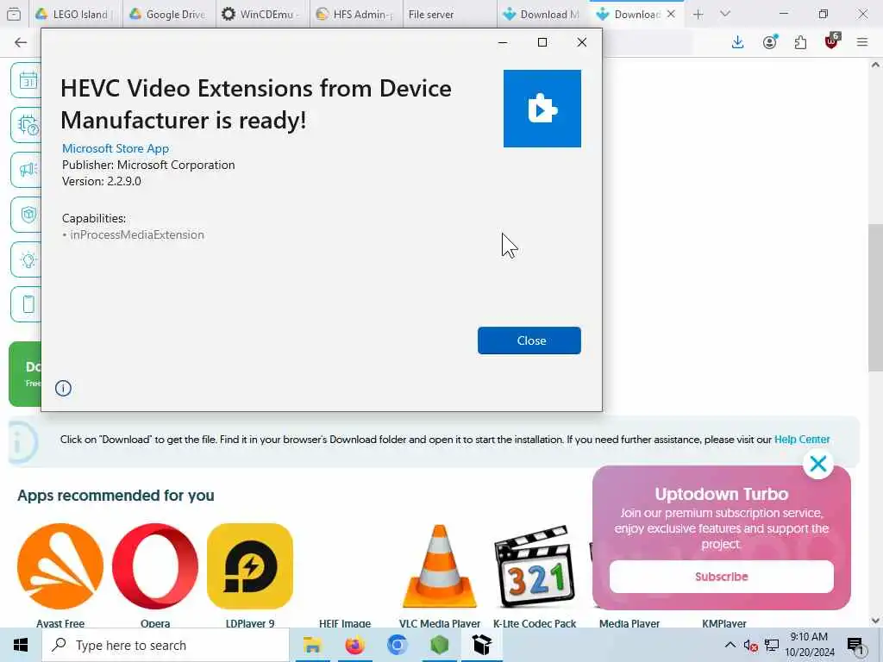The height and width of the screenshot is (662, 883).
Task: Dismiss the Uptodown Turbo popup
Action: [x=817, y=464]
